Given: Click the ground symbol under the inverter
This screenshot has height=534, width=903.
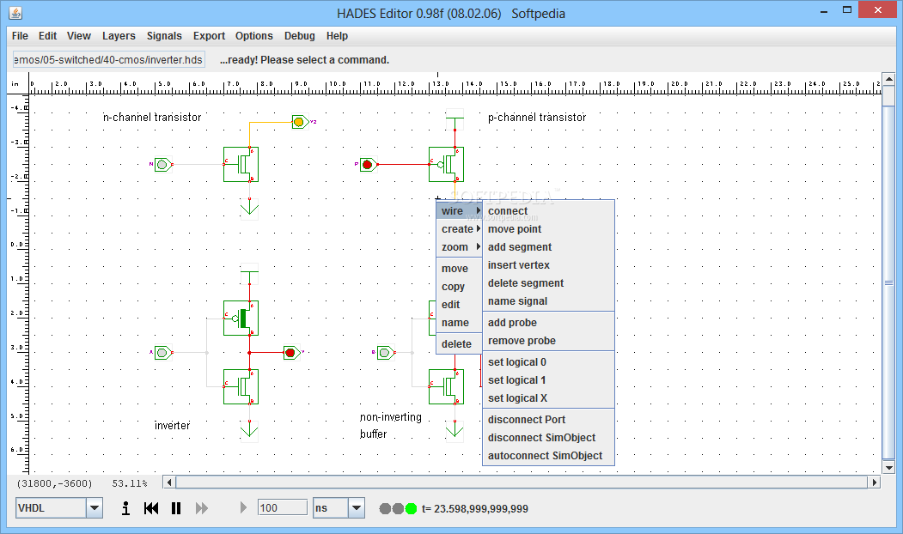Looking at the screenshot, I should click(x=249, y=429).
